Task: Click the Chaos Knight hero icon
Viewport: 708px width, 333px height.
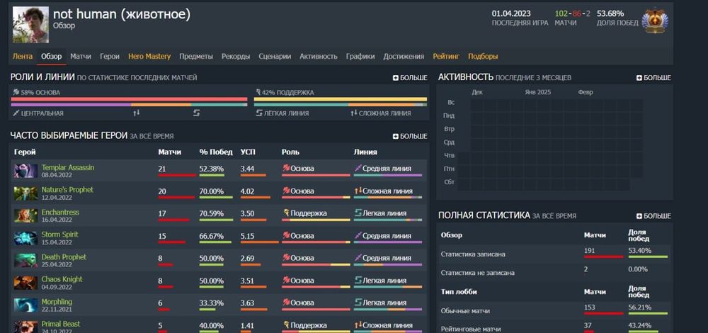Action: point(25,283)
